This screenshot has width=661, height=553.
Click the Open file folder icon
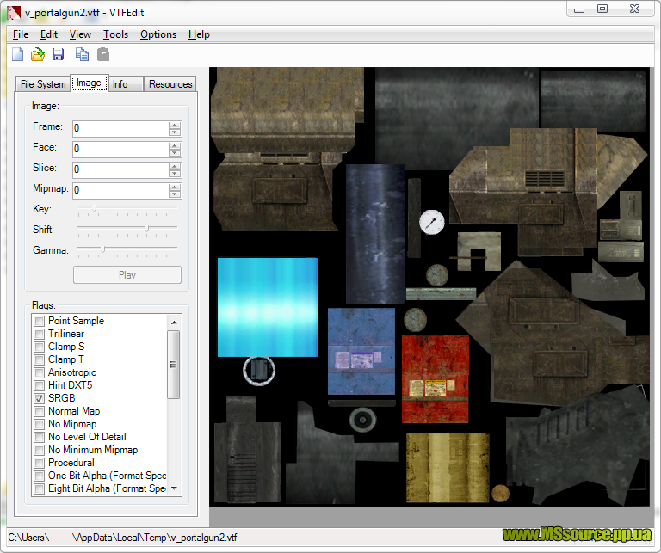pos(38,54)
